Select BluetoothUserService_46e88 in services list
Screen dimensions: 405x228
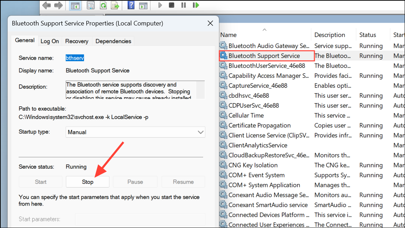[267, 66]
